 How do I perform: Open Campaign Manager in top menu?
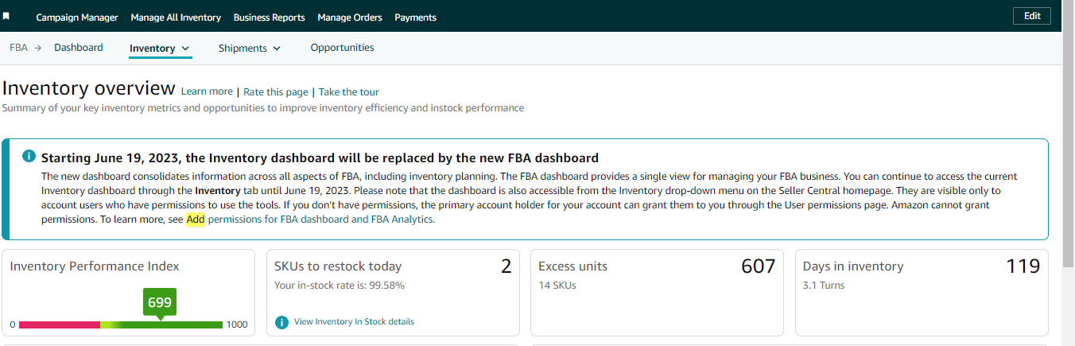point(77,17)
